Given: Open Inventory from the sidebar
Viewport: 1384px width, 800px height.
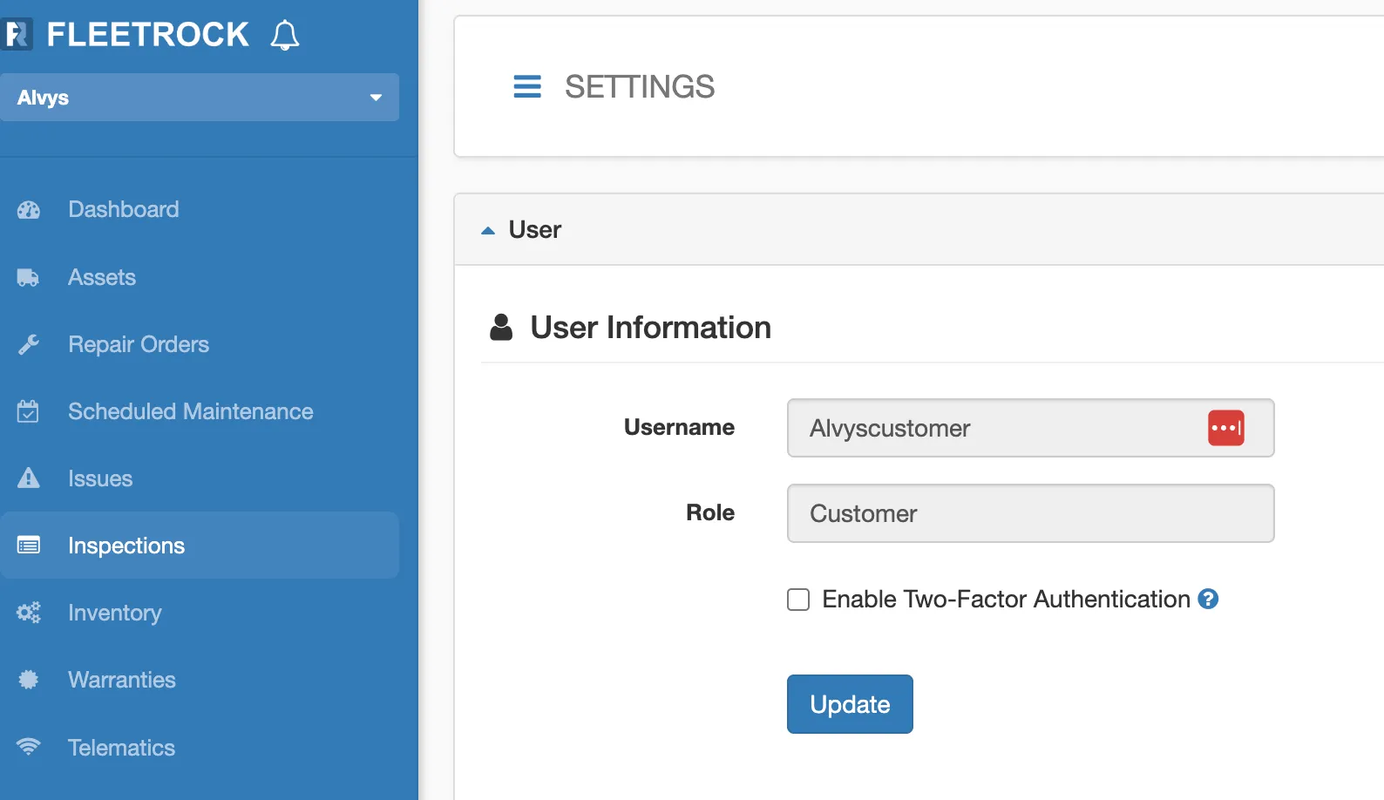Looking at the screenshot, I should 115,613.
